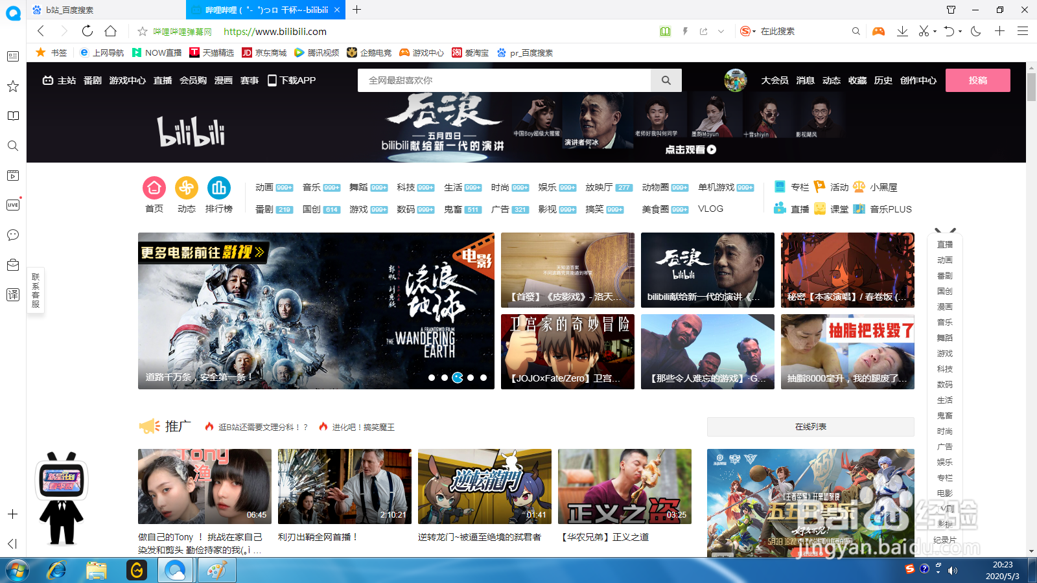Go to the browser home page icon
The height and width of the screenshot is (583, 1037).
pos(111,30)
